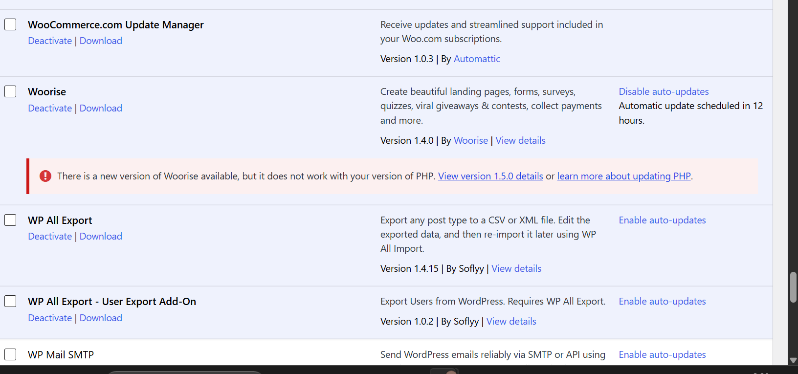Image resolution: width=798 pixels, height=374 pixels.
Task: Deactivate the User Export Add-On plugin
Action: click(50, 318)
